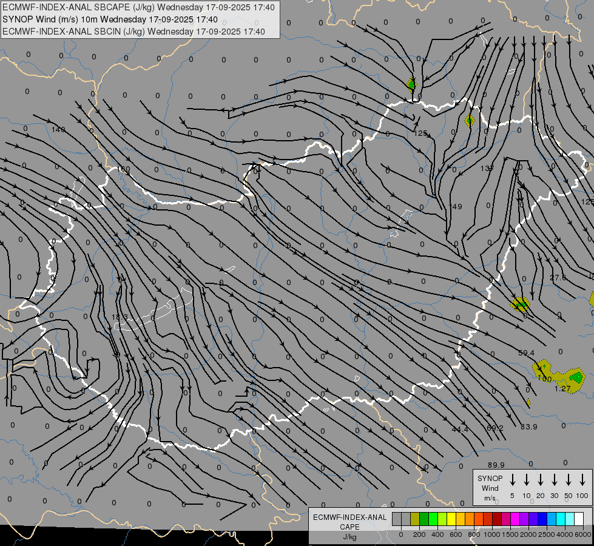Click the olive CAPE patch below the 27.6 value

520,305
